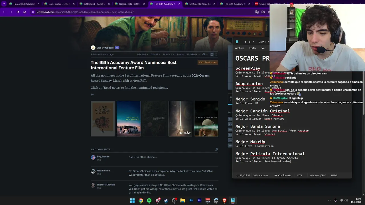Switch to list view layout
The width and height of the screenshot is (365, 205).
[x=216, y=54]
